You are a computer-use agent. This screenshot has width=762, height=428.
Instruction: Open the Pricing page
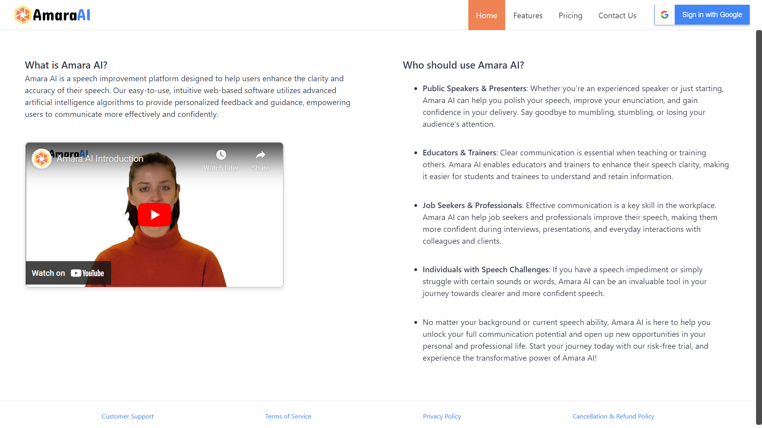[570, 15]
